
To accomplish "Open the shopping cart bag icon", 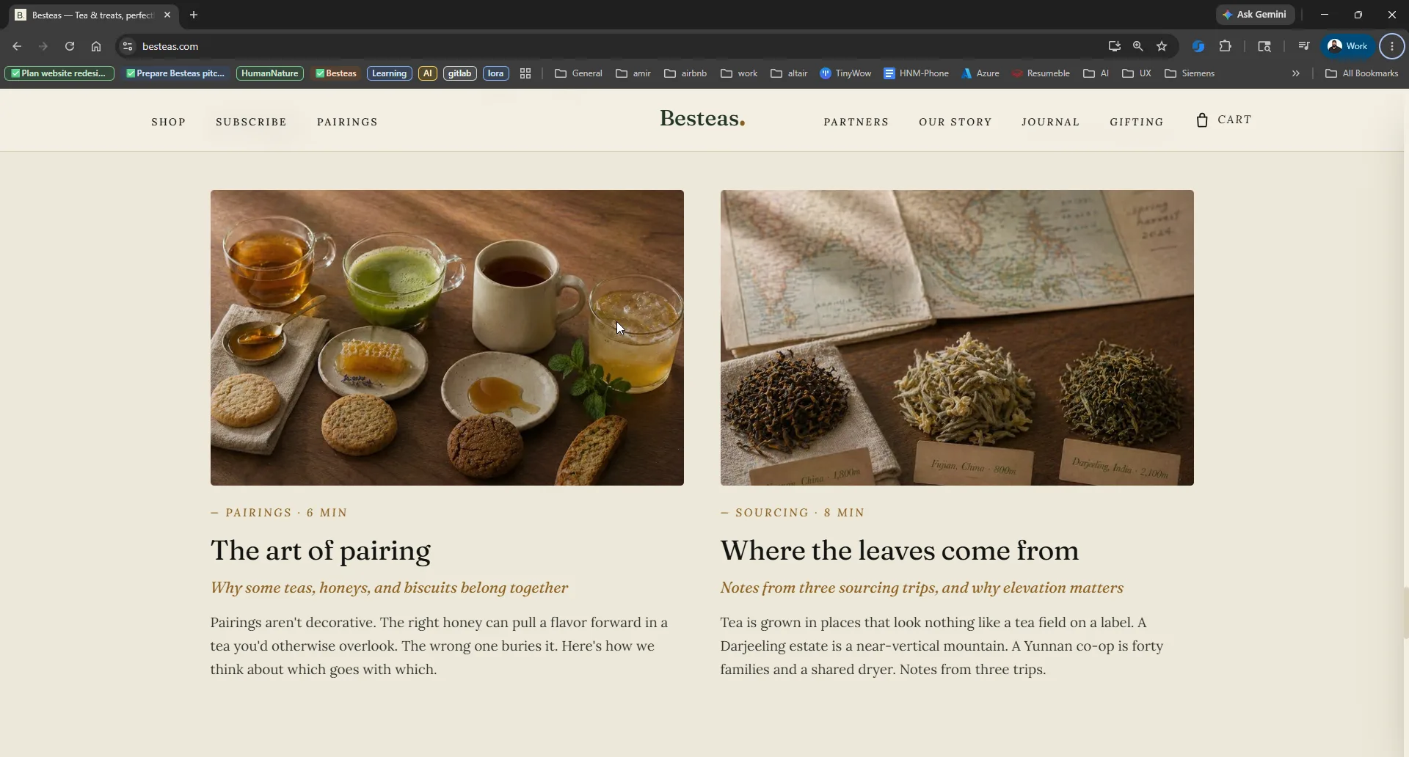I will (x=1201, y=120).
